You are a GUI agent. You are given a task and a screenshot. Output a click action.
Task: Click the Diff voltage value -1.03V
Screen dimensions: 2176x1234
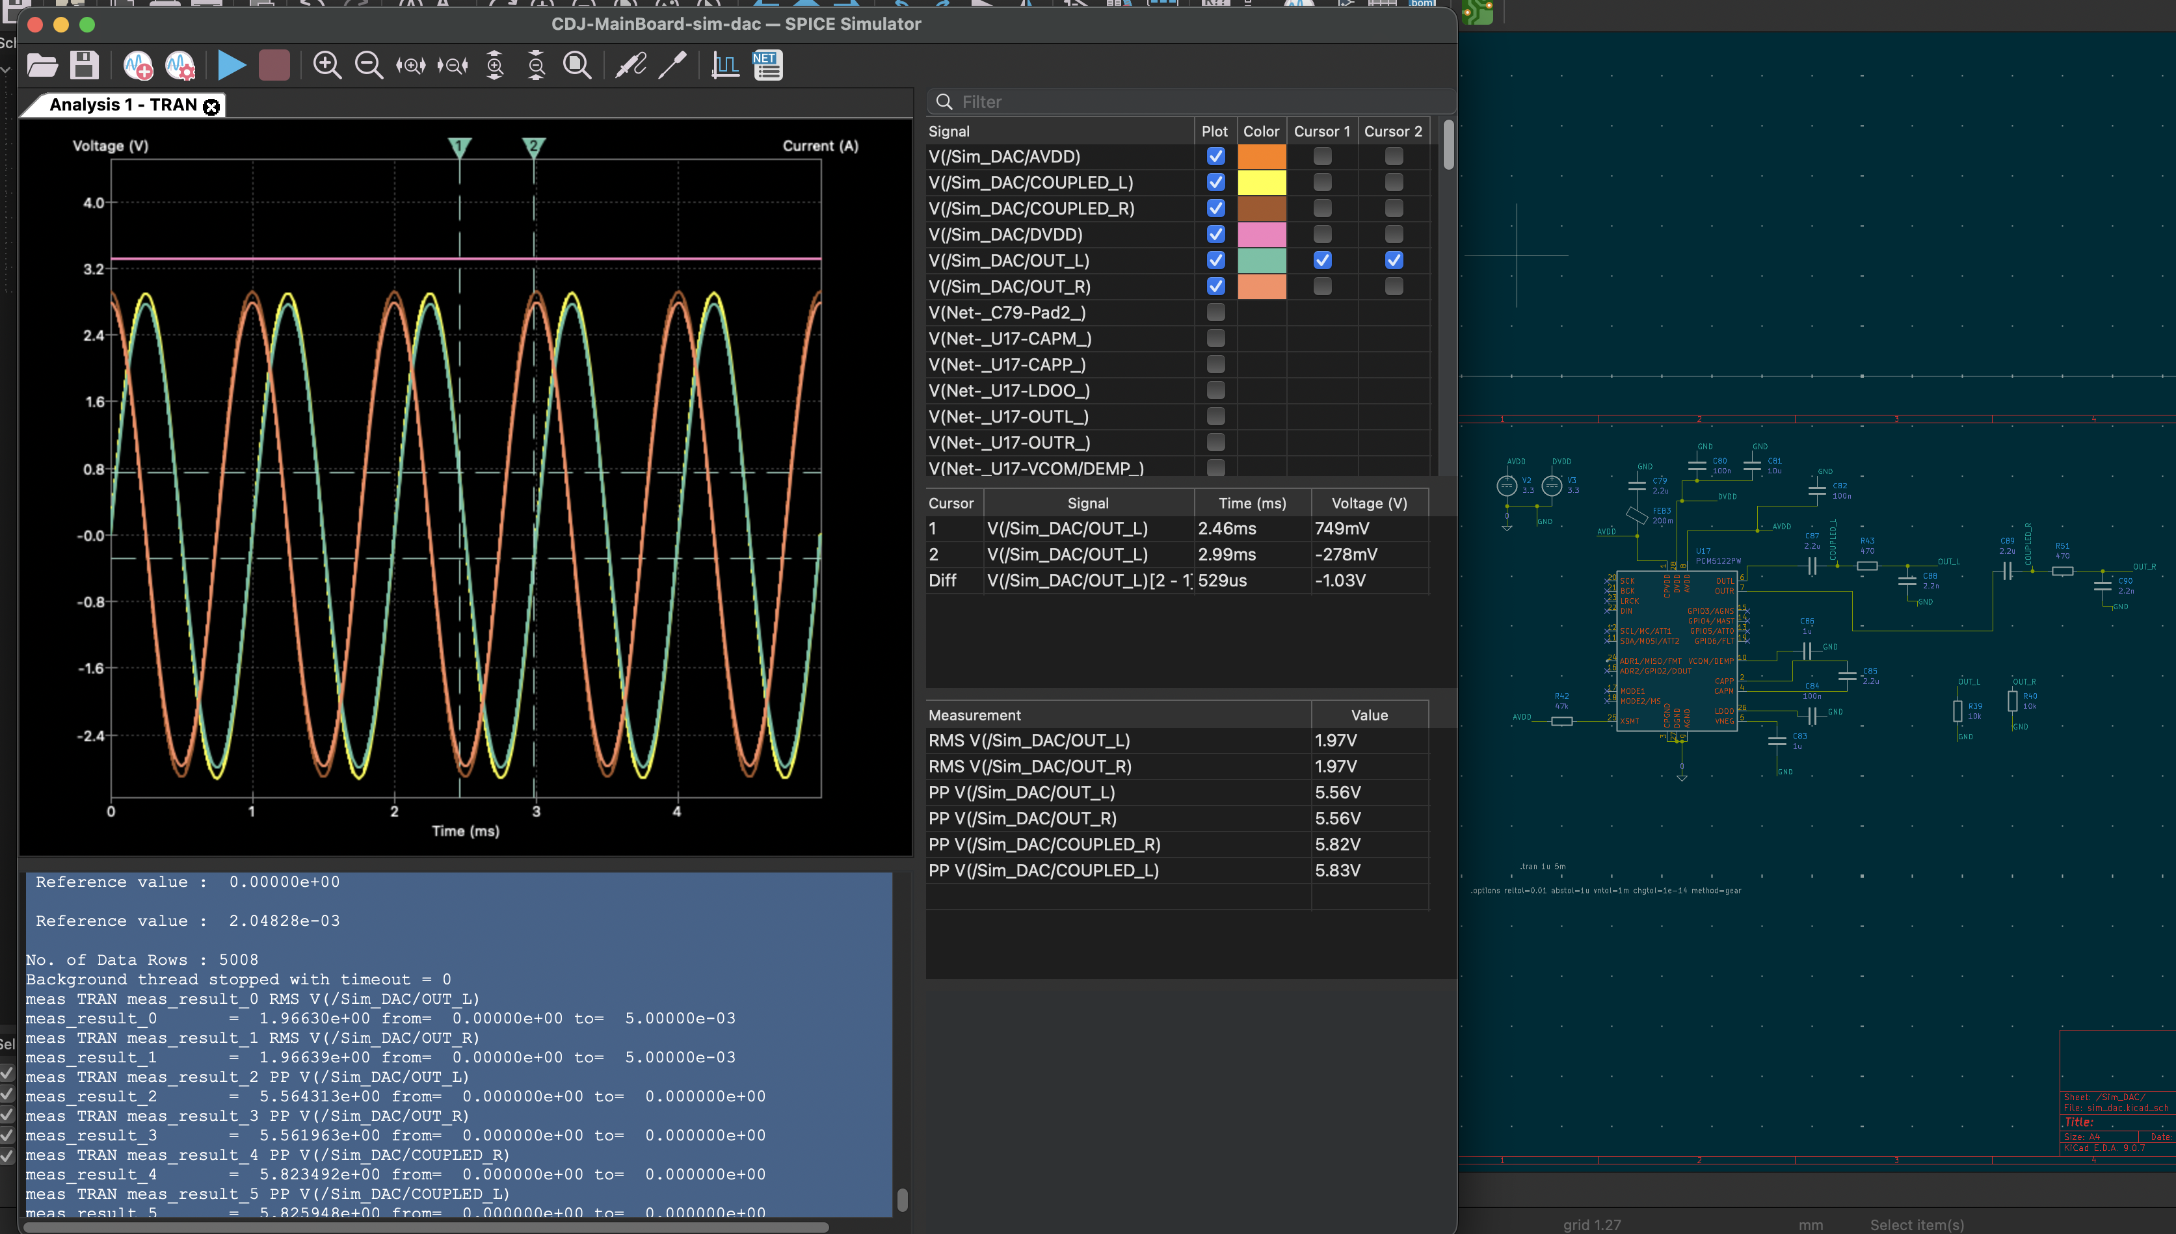click(1340, 581)
